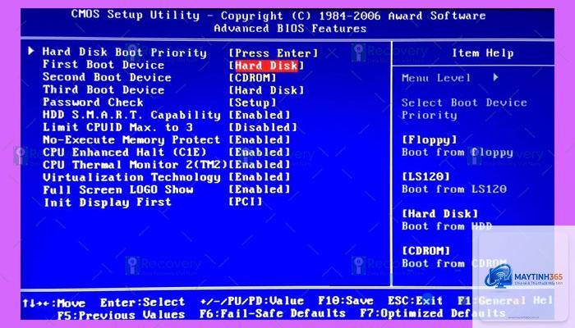Click the ESC:Exit key hint
This screenshot has width=575, height=328.
(x=415, y=301)
